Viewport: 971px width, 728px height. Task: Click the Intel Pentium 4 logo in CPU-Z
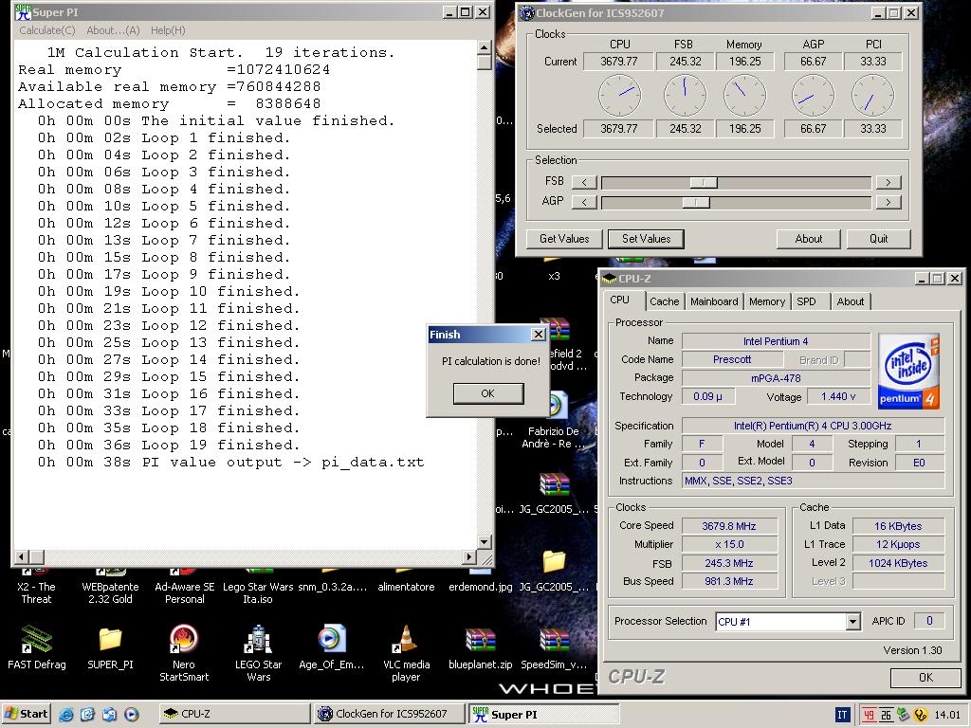point(909,372)
